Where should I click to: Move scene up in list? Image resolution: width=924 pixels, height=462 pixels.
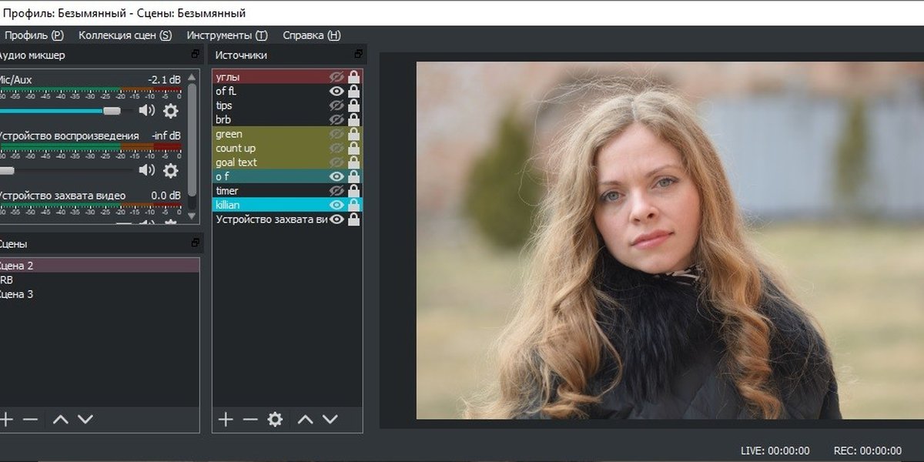61,420
